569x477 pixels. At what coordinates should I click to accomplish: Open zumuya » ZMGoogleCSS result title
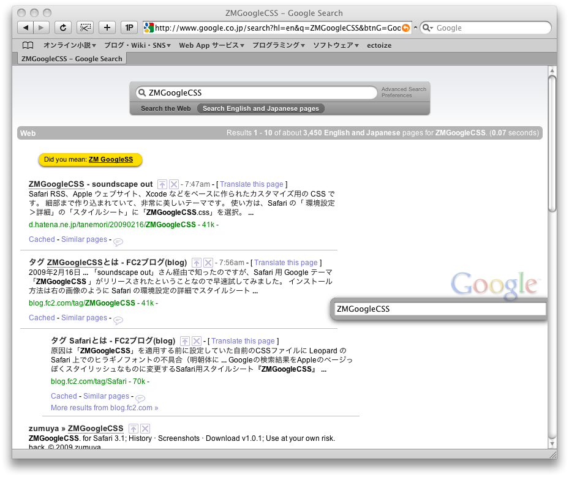[76, 429]
